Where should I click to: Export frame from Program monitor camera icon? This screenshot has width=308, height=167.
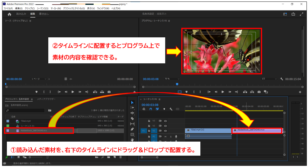[x=259, y=92]
